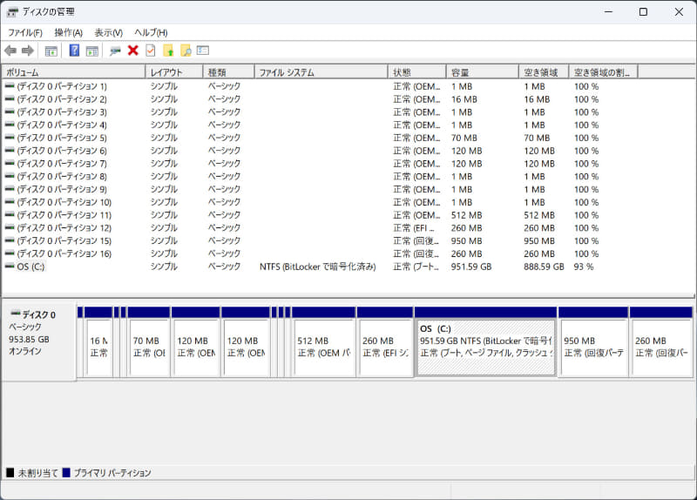The width and height of the screenshot is (697, 500).
Task: Open the ファイル(F) menu
Action: pos(25,33)
